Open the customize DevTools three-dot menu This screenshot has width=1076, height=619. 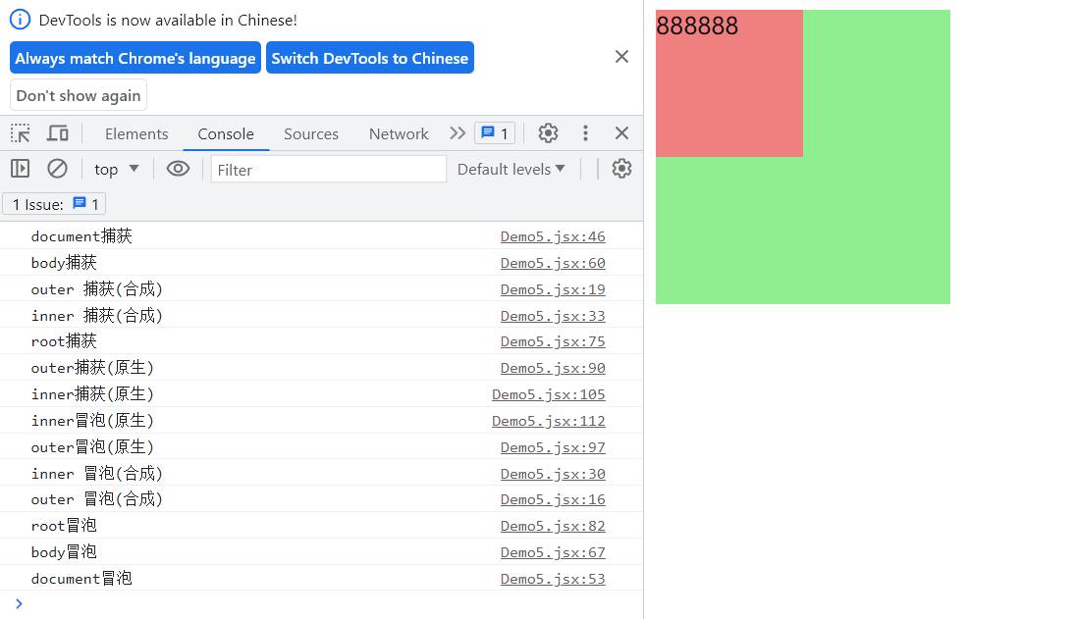click(x=585, y=132)
